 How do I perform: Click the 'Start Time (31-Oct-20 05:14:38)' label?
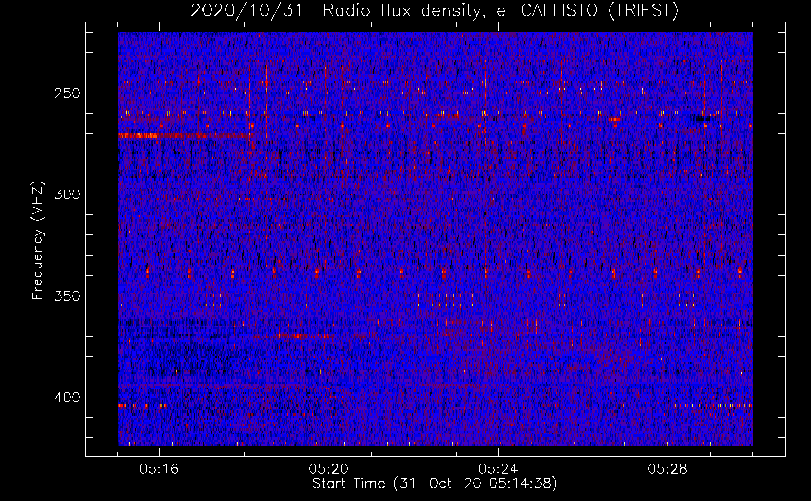click(x=435, y=484)
